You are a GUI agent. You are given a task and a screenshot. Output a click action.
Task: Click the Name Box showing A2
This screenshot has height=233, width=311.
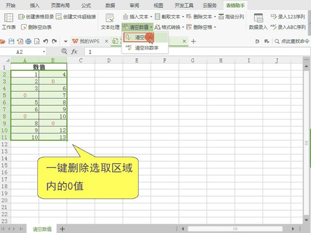19,52
